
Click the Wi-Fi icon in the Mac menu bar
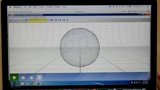coord(123,6)
